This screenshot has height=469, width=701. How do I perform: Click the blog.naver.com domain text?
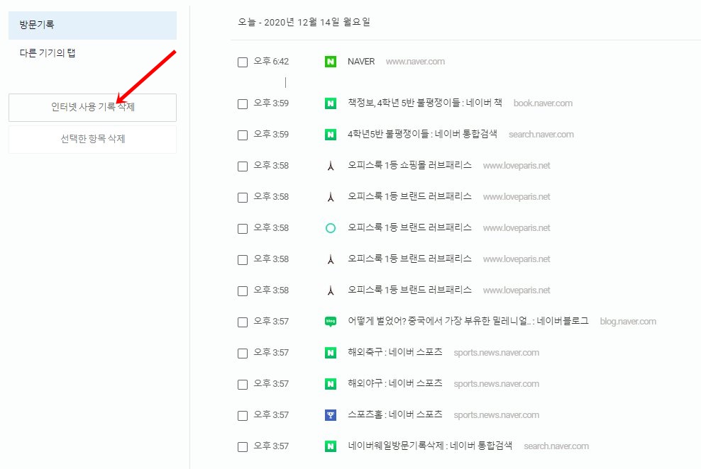point(628,322)
